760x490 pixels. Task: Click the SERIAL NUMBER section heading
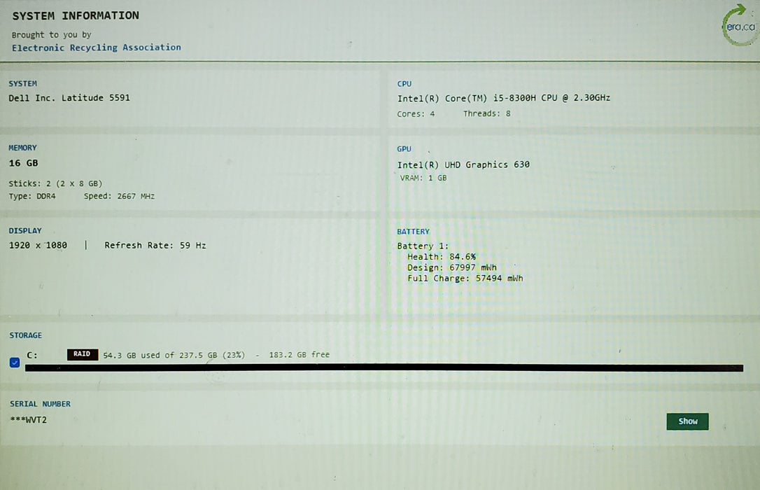tap(40, 404)
